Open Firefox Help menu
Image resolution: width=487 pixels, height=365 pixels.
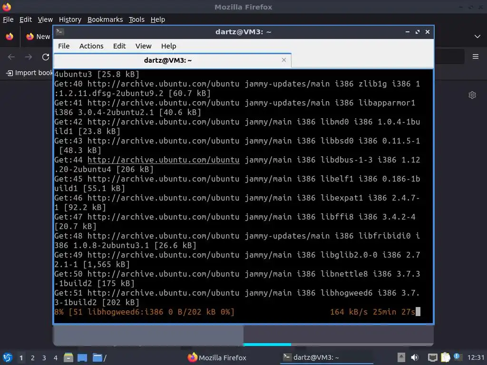(x=158, y=19)
